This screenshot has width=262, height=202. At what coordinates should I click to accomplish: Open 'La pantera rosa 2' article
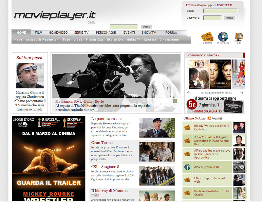tap(106, 119)
